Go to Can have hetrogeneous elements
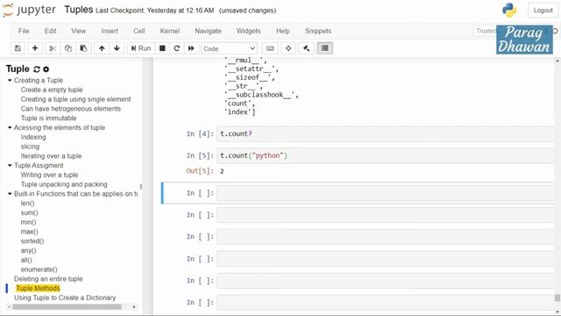The width and height of the screenshot is (561, 316). pyautogui.click(x=70, y=109)
